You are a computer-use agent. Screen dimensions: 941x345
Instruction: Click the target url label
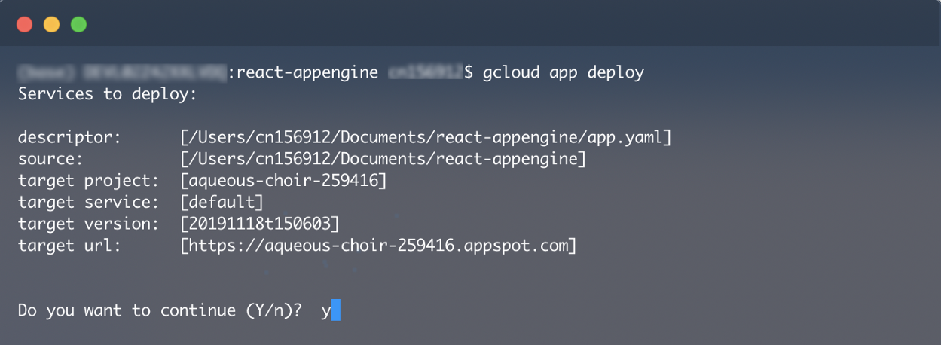coord(69,246)
